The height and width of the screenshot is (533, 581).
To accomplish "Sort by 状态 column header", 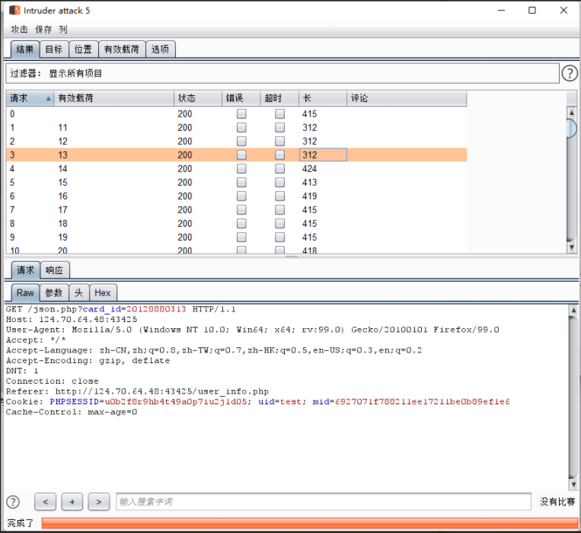I will click(198, 98).
